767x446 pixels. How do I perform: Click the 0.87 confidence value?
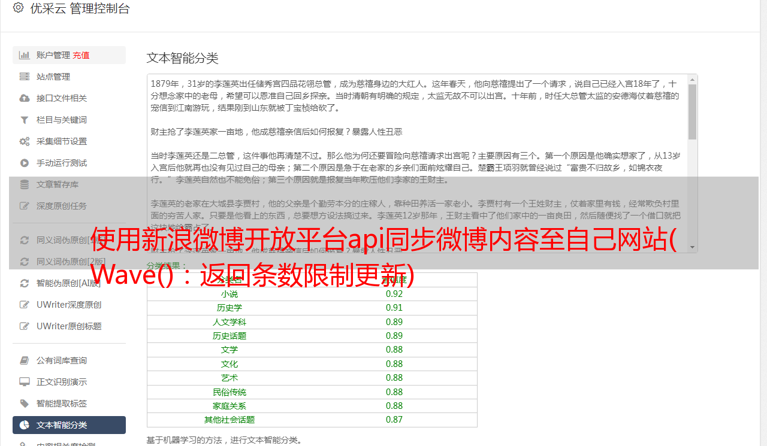click(394, 420)
